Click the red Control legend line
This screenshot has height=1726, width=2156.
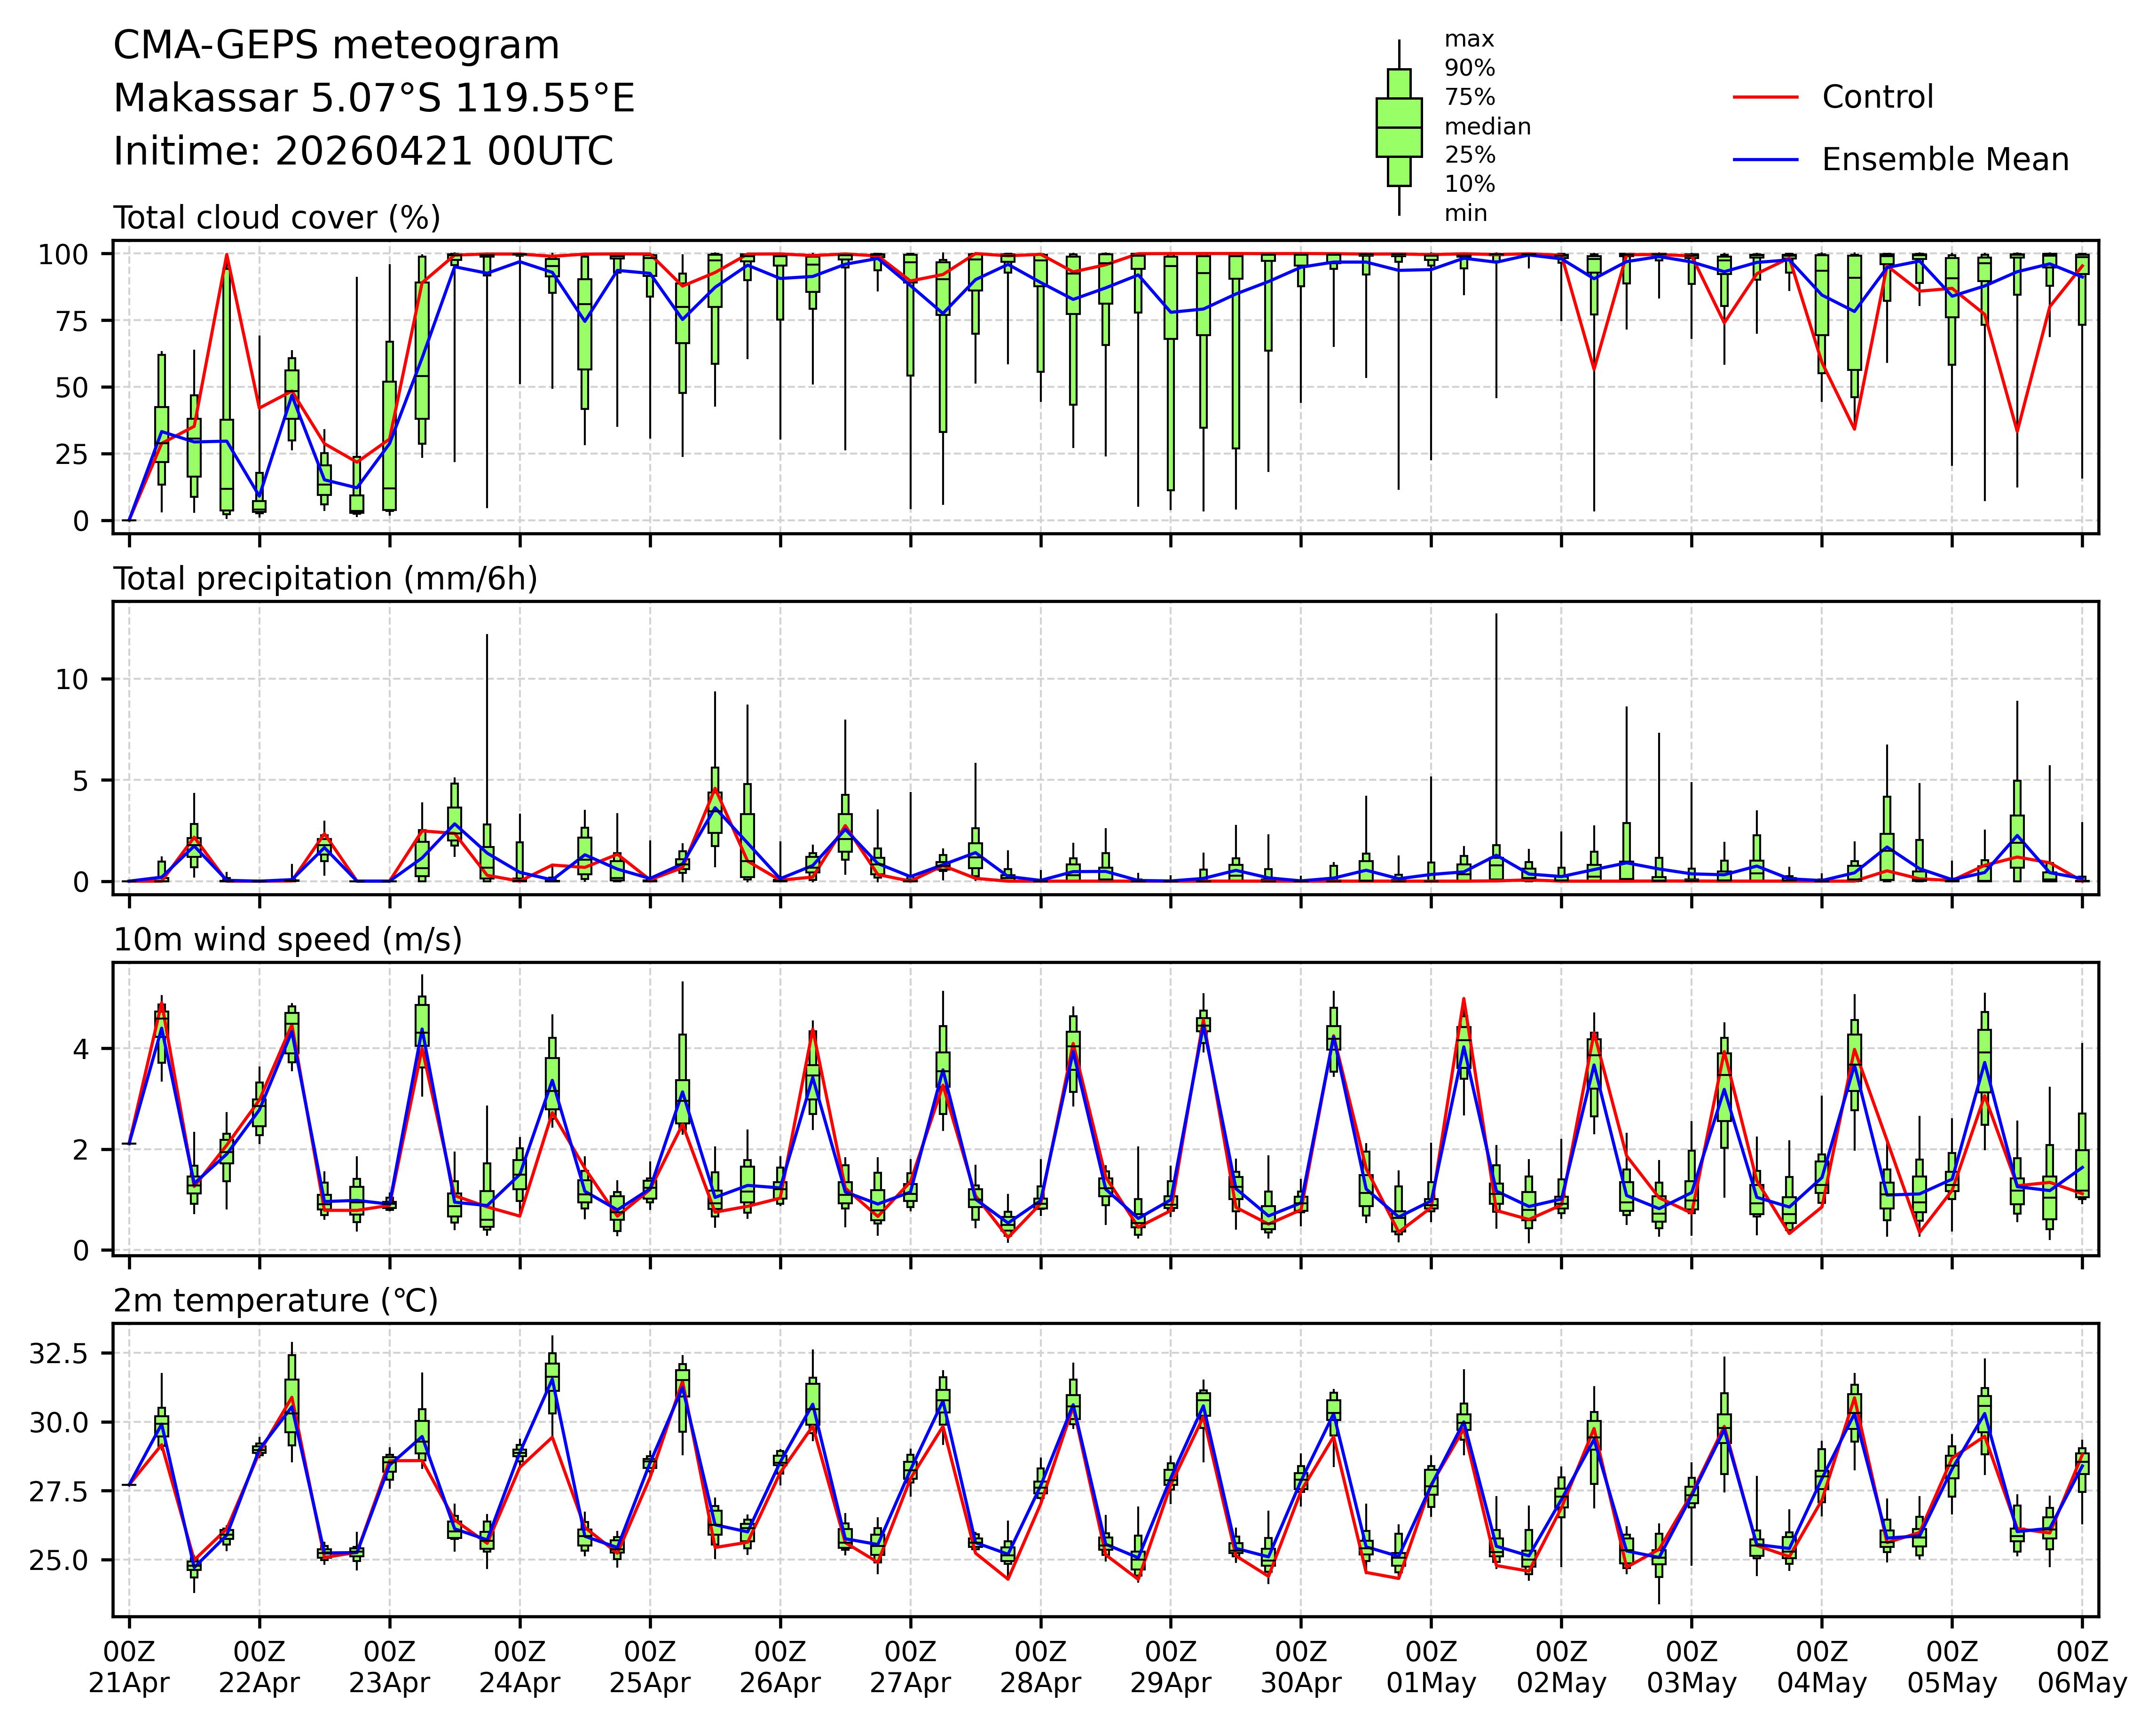[1765, 97]
